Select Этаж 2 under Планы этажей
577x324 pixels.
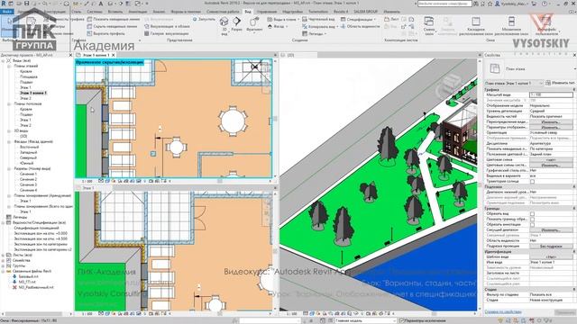pyautogui.click(x=25, y=98)
